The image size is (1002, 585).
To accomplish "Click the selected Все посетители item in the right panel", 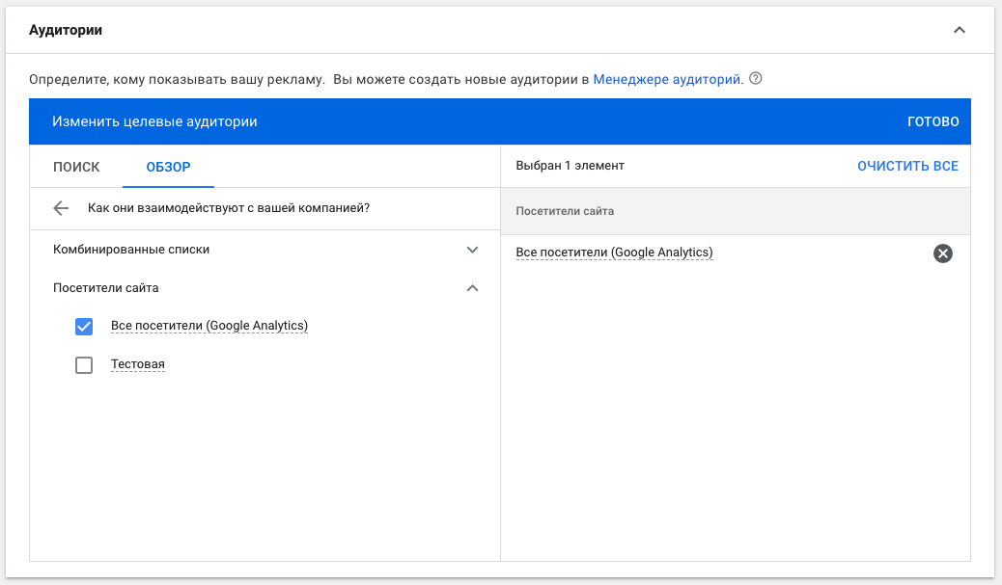I will pos(614,253).
